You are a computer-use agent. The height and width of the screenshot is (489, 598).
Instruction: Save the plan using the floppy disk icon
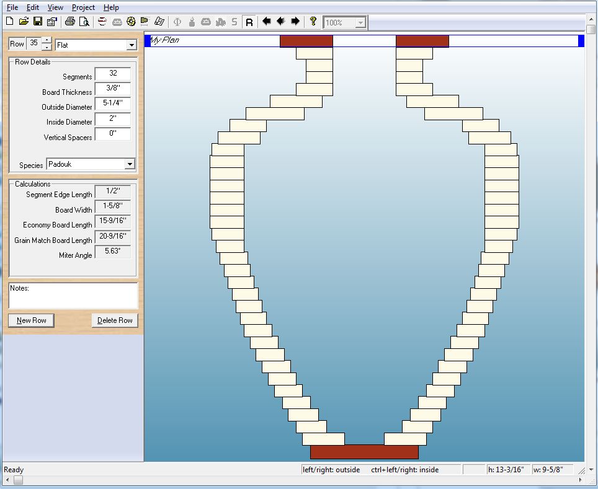pos(38,22)
